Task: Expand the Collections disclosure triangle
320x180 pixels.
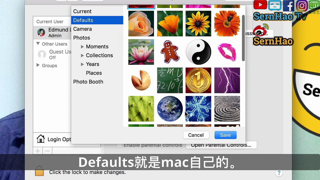Action: (82, 55)
